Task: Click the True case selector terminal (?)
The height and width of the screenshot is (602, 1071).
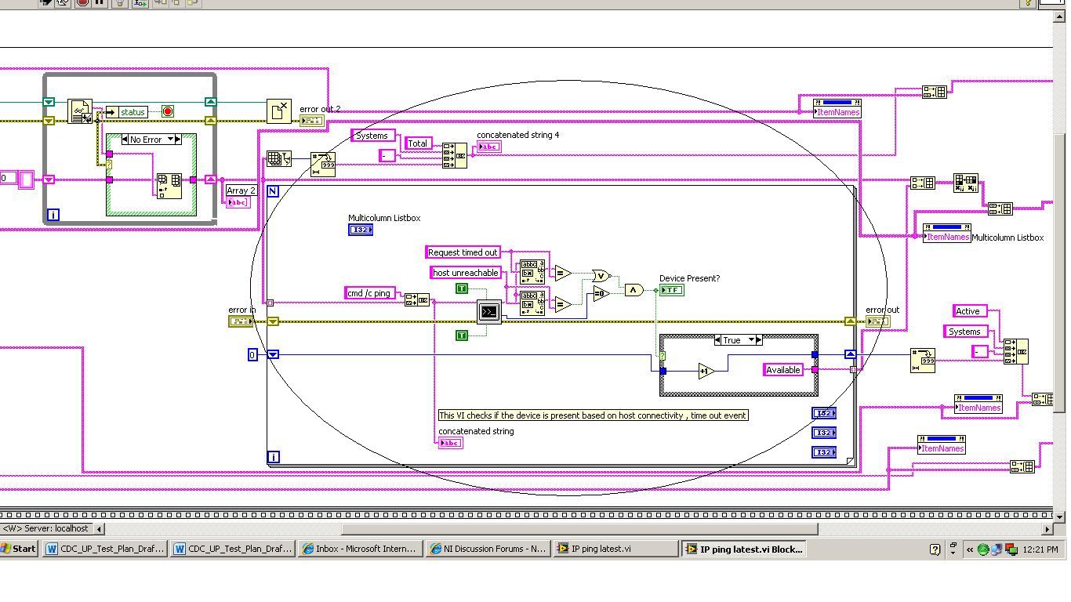Action: click(x=663, y=356)
